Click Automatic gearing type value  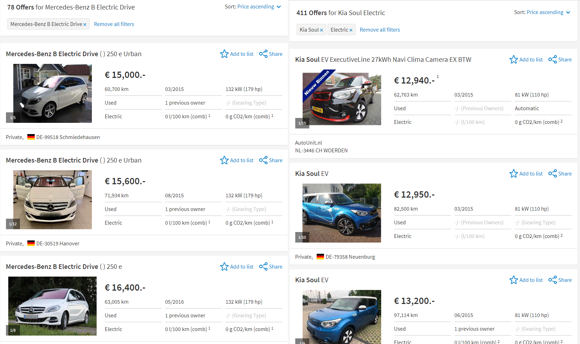527,108
